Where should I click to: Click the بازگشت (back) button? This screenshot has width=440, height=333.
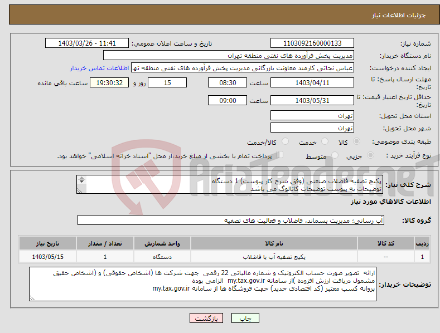click(206, 318)
